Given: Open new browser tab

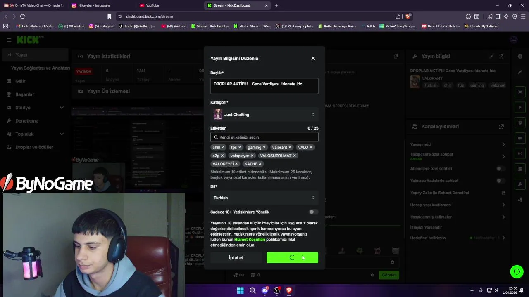Looking at the screenshot, I should tap(276, 5).
